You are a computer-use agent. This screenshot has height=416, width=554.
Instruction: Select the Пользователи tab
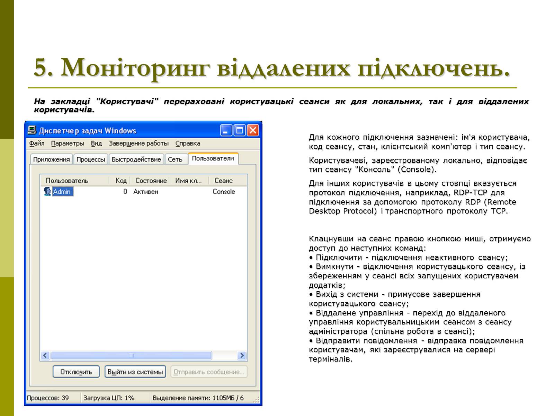coord(213,158)
